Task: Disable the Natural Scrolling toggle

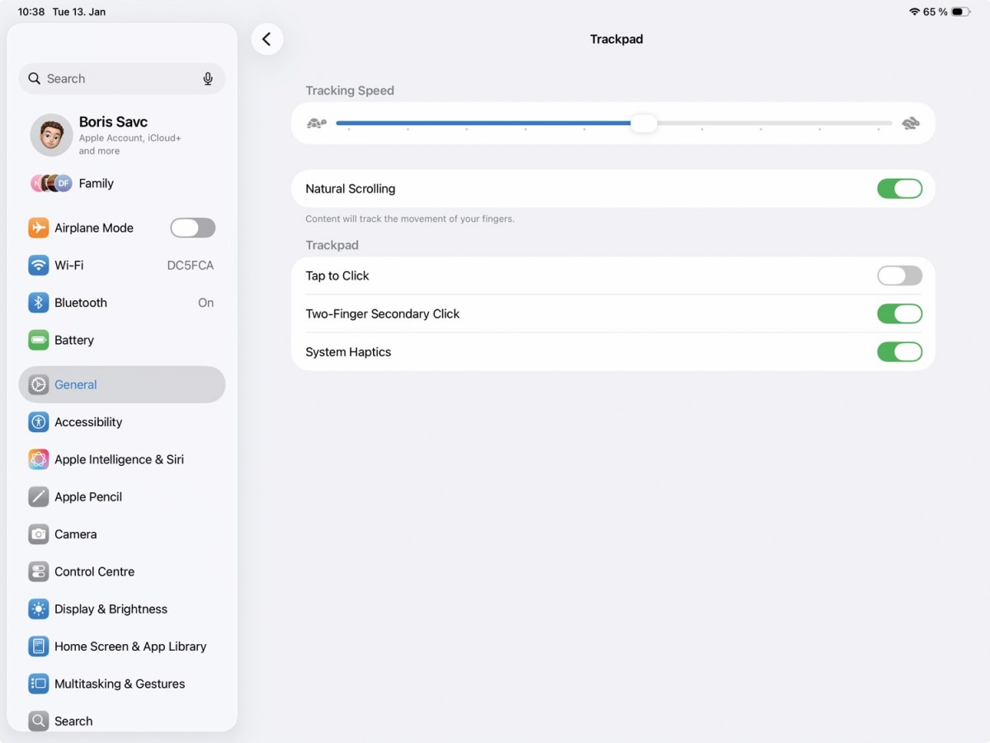Action: coord(899,189)
